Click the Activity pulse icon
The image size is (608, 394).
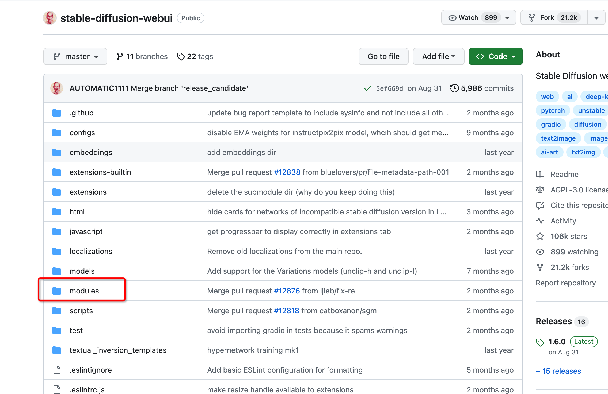coord(540,221)
